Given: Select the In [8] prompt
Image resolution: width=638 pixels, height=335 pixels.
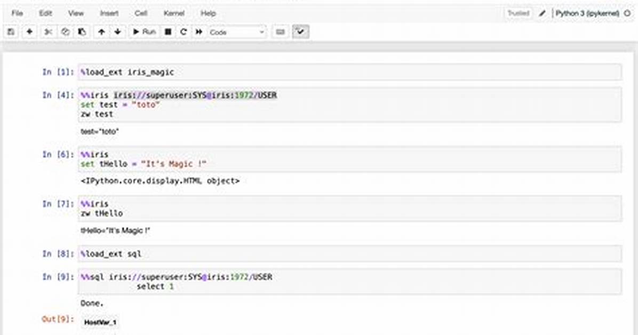Looking at the screenshot, I should pyautogui.click(x=58, y=253).
